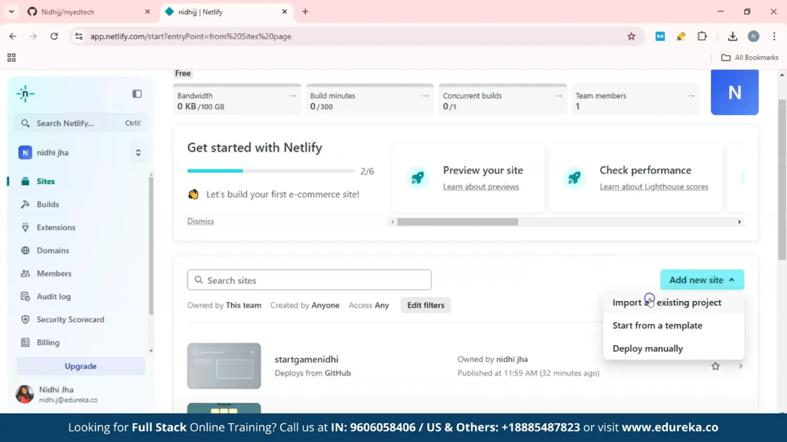Viewport: 787px width, 442px height.
Task: Click the Audit log icon
Action: [25, 296]
